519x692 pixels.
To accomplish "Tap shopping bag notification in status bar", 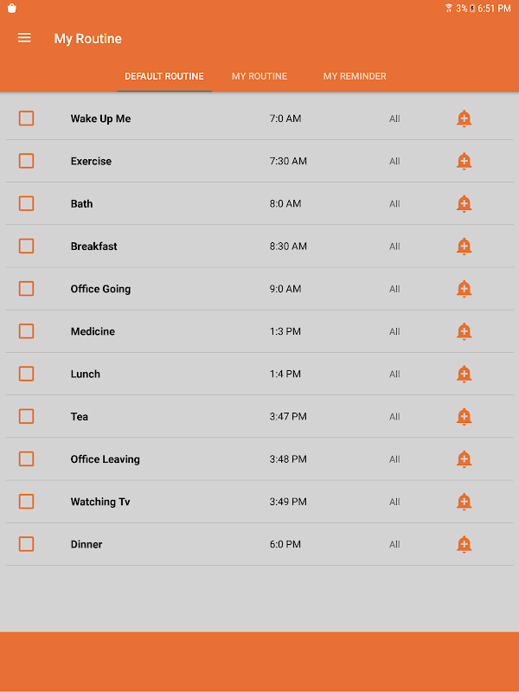I will [x=11, y=8].
